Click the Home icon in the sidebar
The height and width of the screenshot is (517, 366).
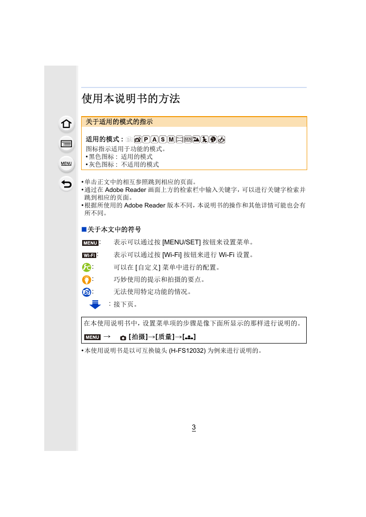(x=66, y=123)
